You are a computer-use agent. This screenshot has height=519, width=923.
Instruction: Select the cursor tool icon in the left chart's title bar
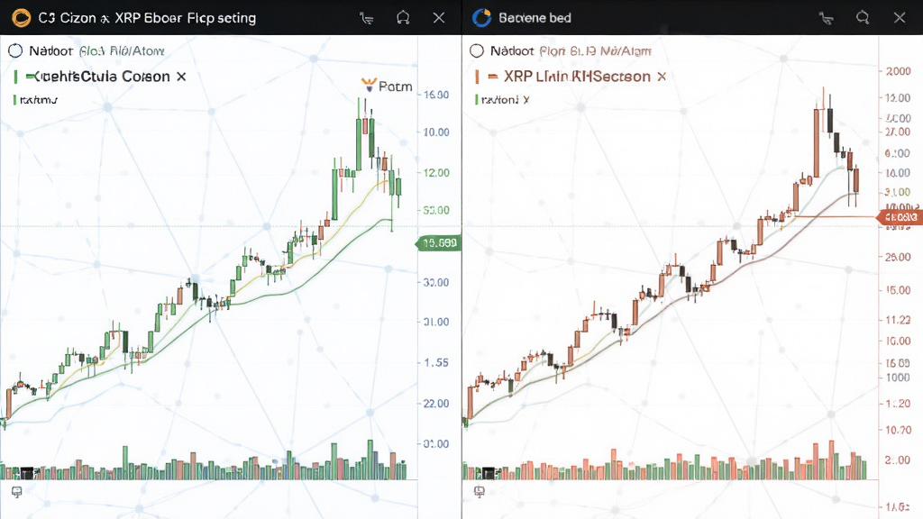[367, 18]
